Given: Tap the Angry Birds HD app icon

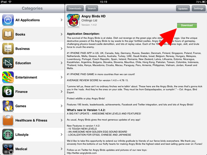Looking at the screenshot, I should [73, 20].
